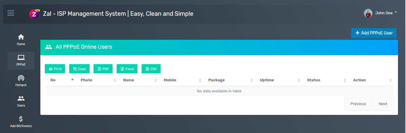This screenshot has width=406, height=133.
Task: Sort table by Package column
Action: [229, 80]
